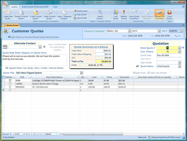Tick the delete checkbox for part 9769

[x=10, y=81]
